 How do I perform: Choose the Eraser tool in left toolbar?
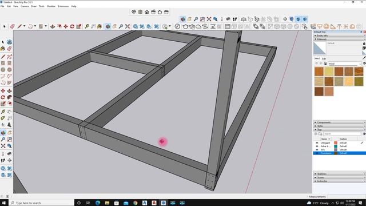point(9,49)
